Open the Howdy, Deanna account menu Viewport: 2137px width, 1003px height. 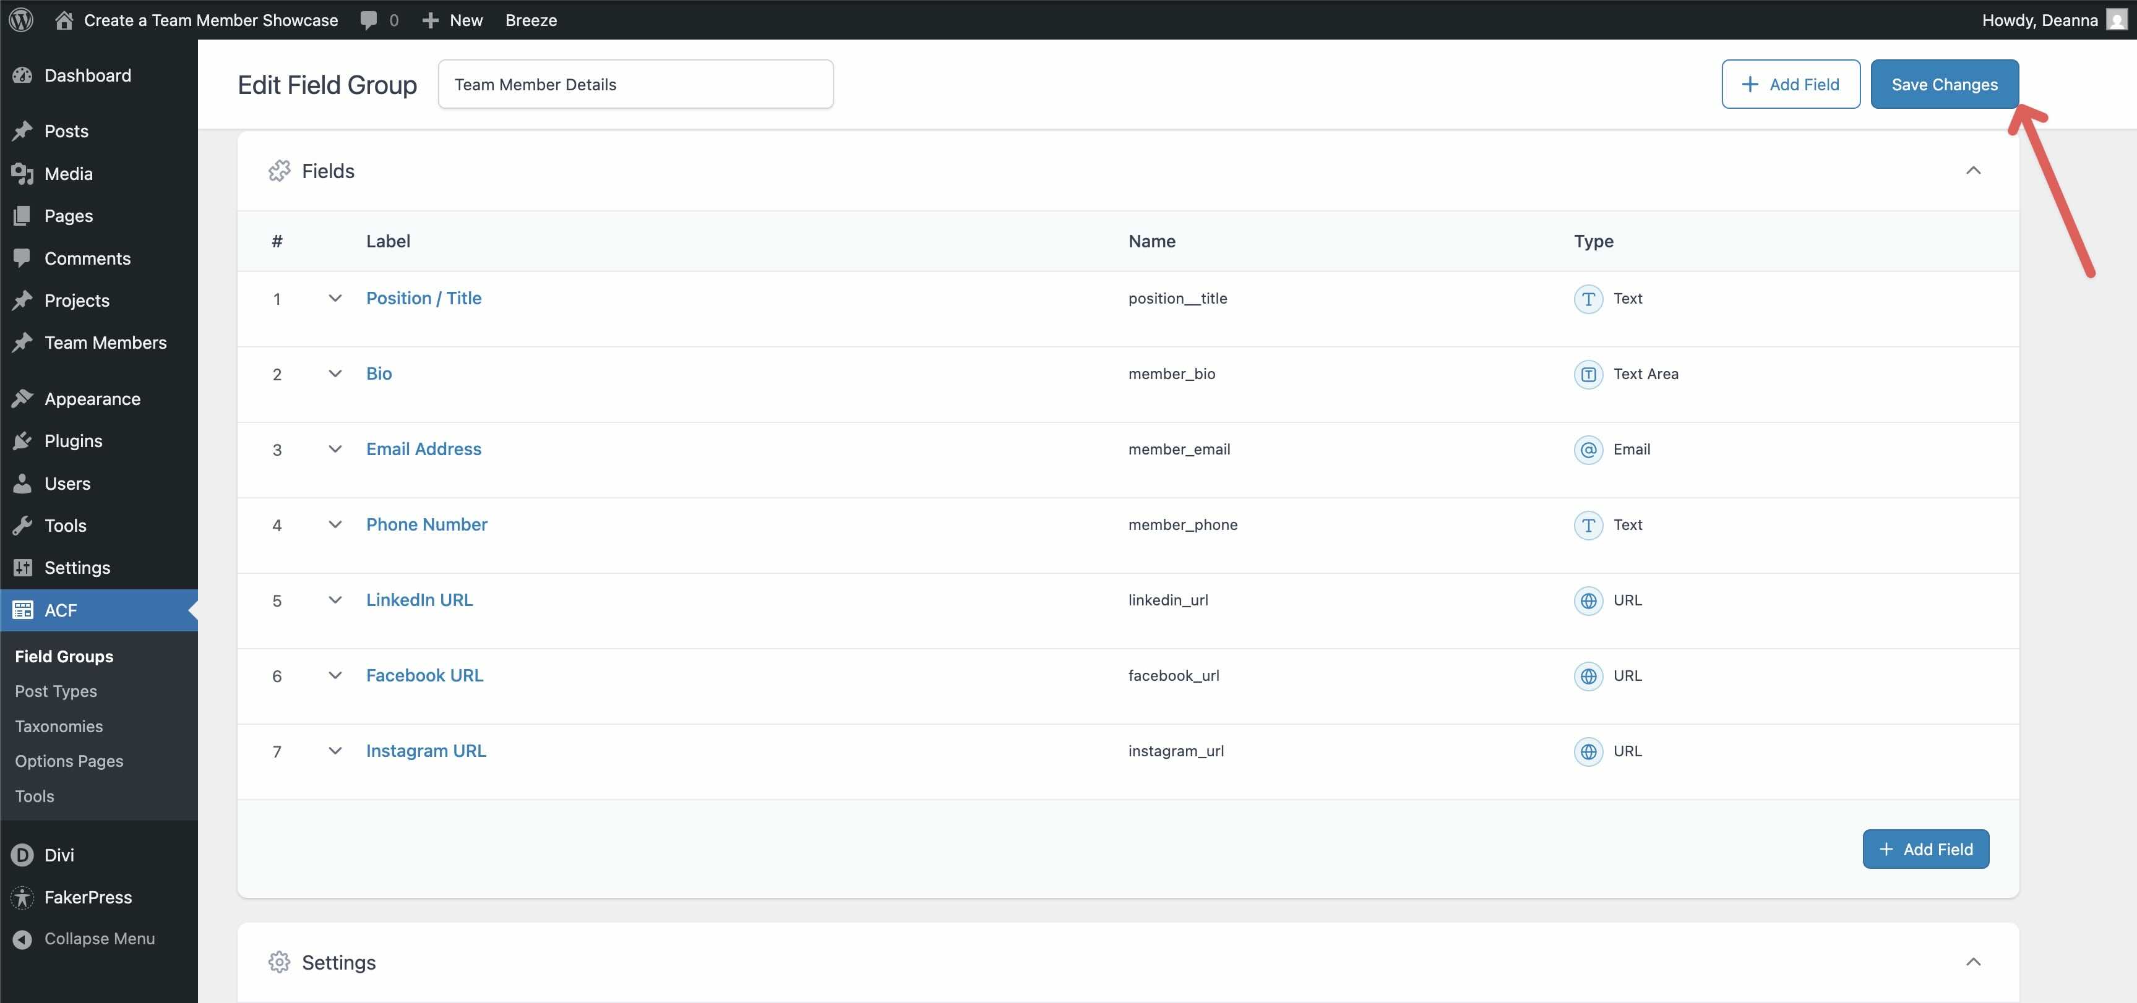tap(2040, 20)
